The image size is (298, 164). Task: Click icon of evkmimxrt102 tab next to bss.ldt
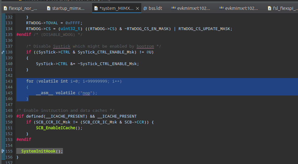(174, 9)
